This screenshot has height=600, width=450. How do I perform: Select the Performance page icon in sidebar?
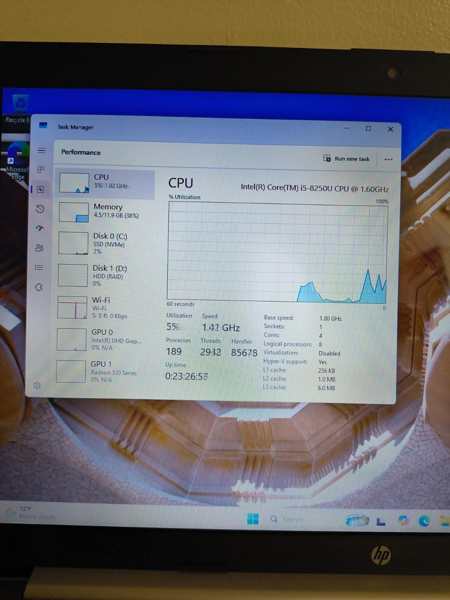click(40, 189)
